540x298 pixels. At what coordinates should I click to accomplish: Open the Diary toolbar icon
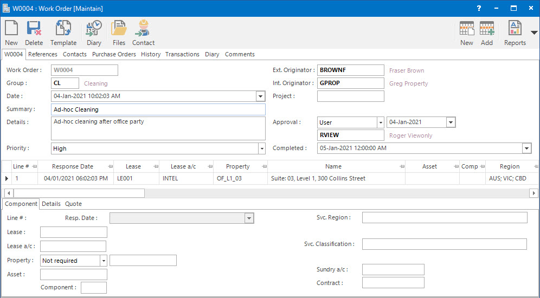click(94, 33)
